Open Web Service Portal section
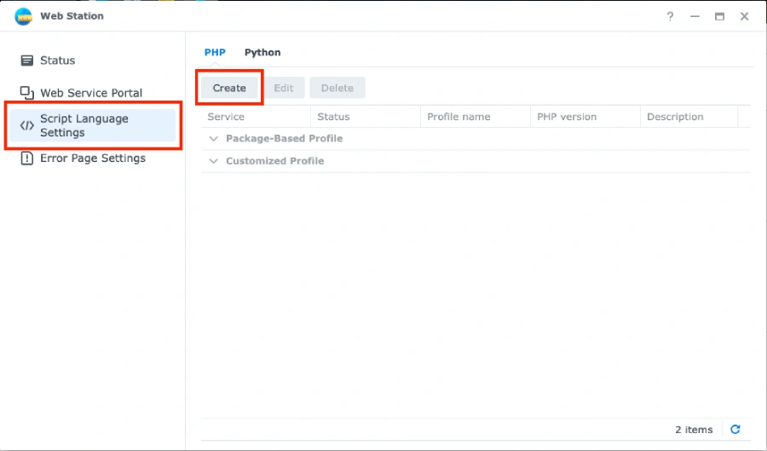Viewport: 767px width, 451px height. pos(92,92)
